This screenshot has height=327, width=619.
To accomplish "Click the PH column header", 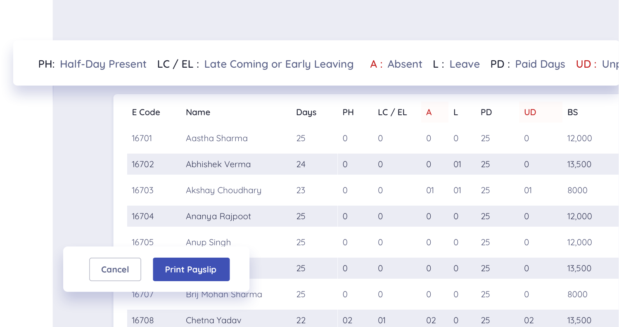I will coord(348,112).
